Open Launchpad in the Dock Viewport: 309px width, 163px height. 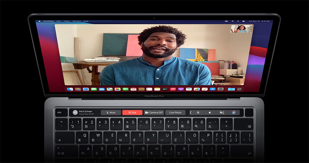[78, 89]
